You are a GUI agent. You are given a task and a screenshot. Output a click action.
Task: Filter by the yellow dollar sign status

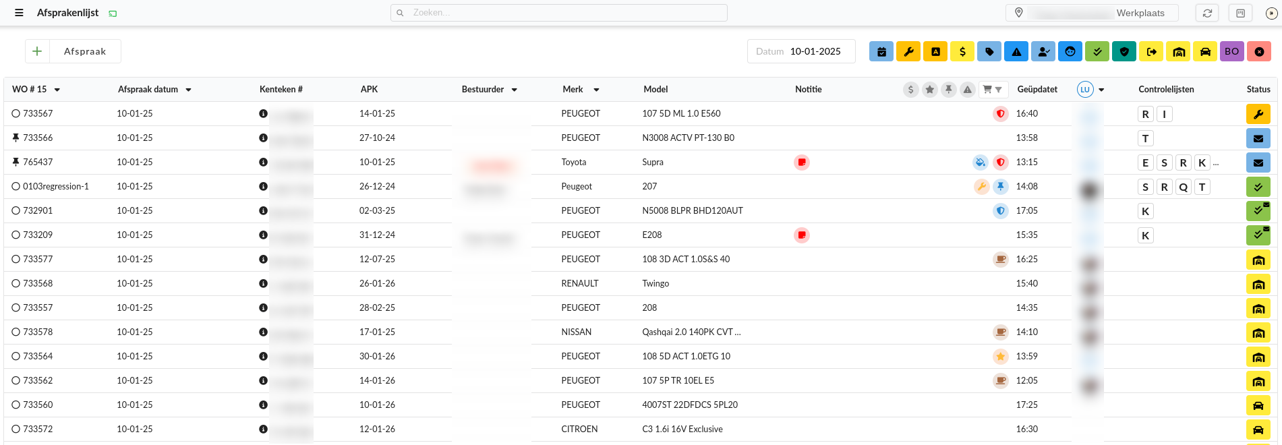(x=962, y=52)
